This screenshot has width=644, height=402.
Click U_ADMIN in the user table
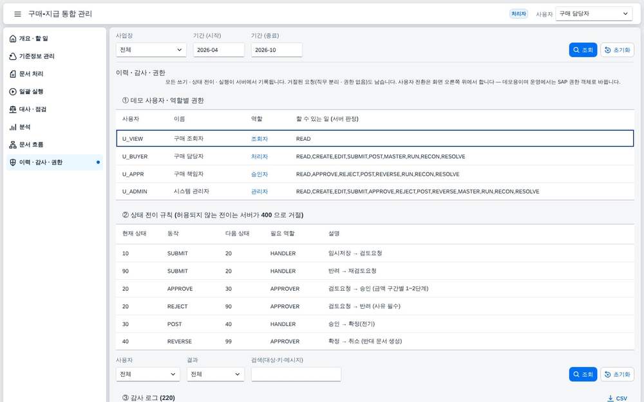click(135, 191)
